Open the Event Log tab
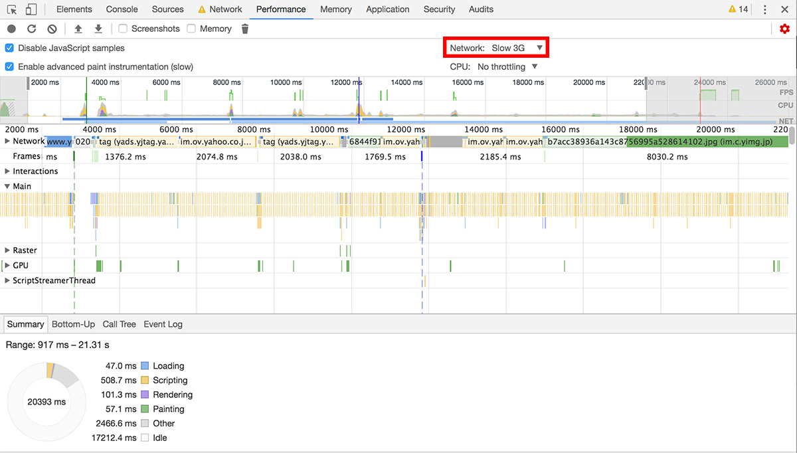Viewport: 797px width, 453px height. [x=163, y=324]
